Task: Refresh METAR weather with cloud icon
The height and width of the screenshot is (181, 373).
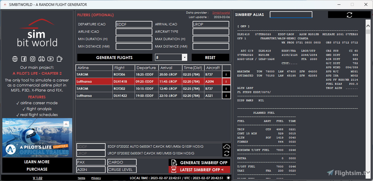Action: tap(227, 147)
